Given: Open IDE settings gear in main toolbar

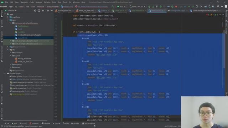Looking at the screenshot, I should coord(222,6).
